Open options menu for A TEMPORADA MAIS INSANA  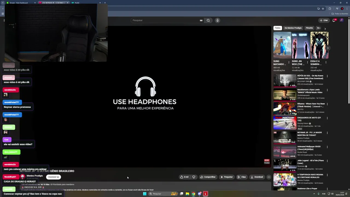tap(327, 175)
